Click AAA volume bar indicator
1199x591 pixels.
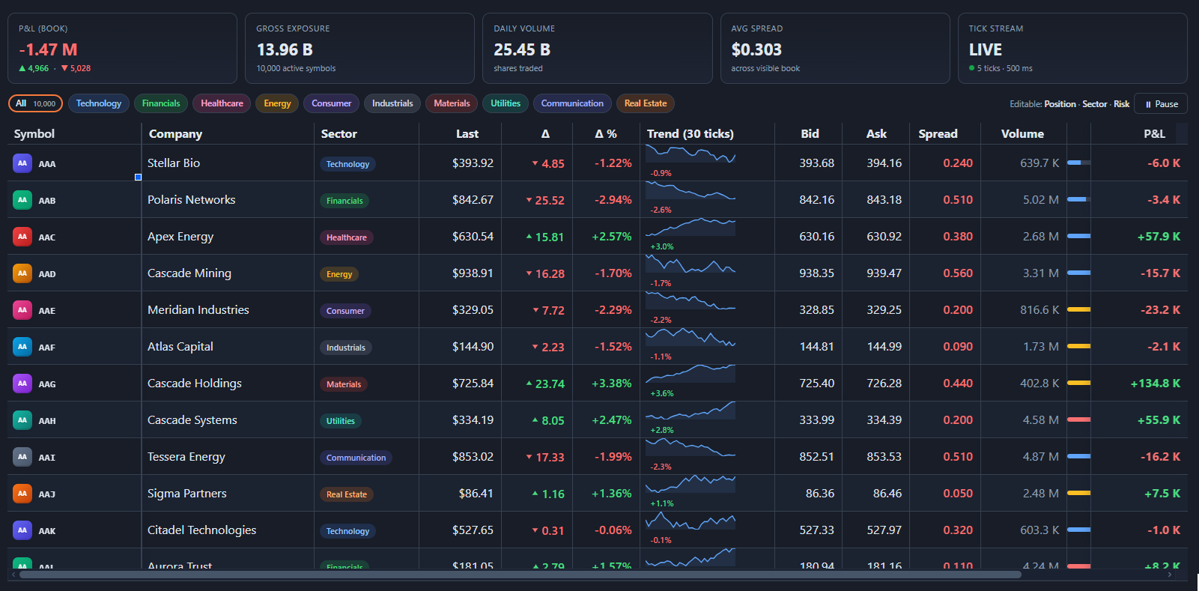1078,163
